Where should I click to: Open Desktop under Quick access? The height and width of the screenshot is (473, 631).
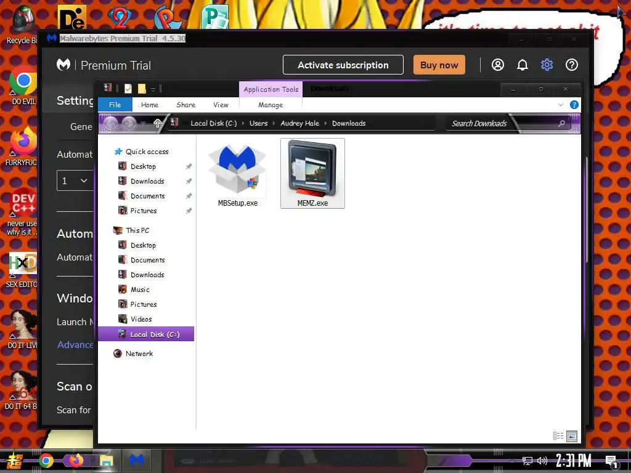pyautogui.click(x=143, y=166)
